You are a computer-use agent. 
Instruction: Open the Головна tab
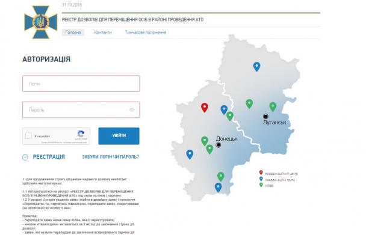point(73,32)
